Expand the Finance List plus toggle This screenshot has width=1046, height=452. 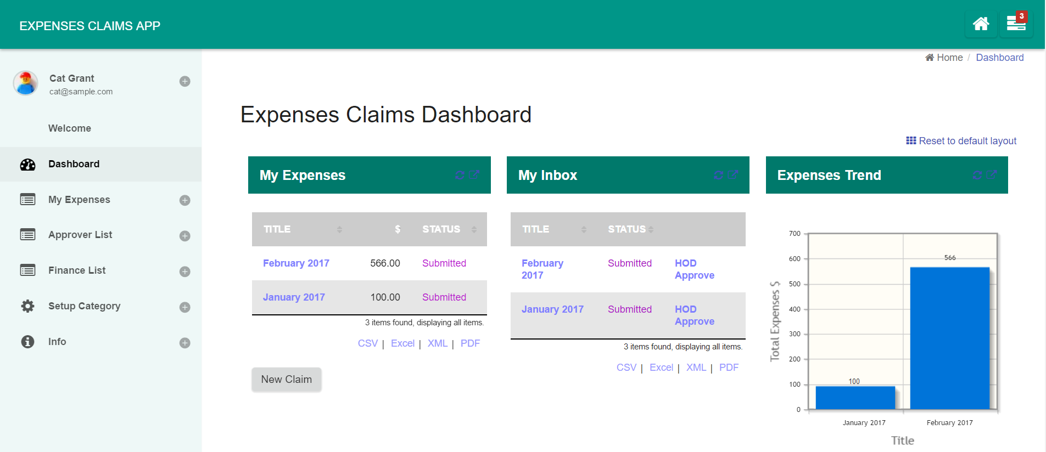tap(185, 272)
